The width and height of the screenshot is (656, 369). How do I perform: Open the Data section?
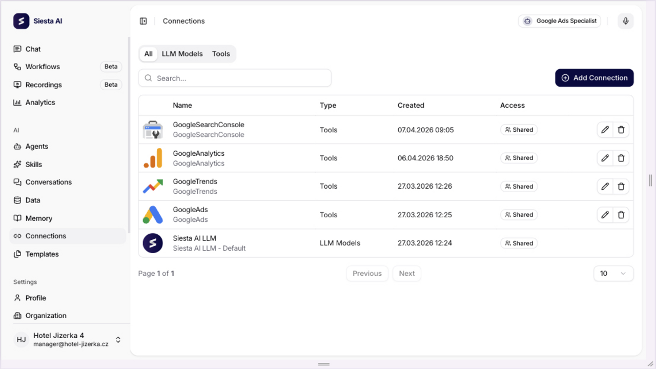(x=68, y=200)
